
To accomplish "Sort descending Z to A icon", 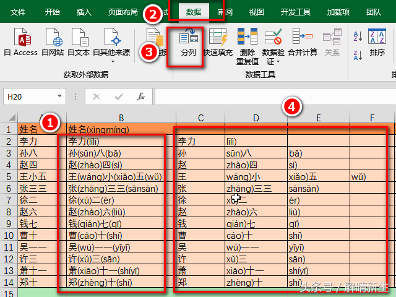I will [x=358, y=55].
